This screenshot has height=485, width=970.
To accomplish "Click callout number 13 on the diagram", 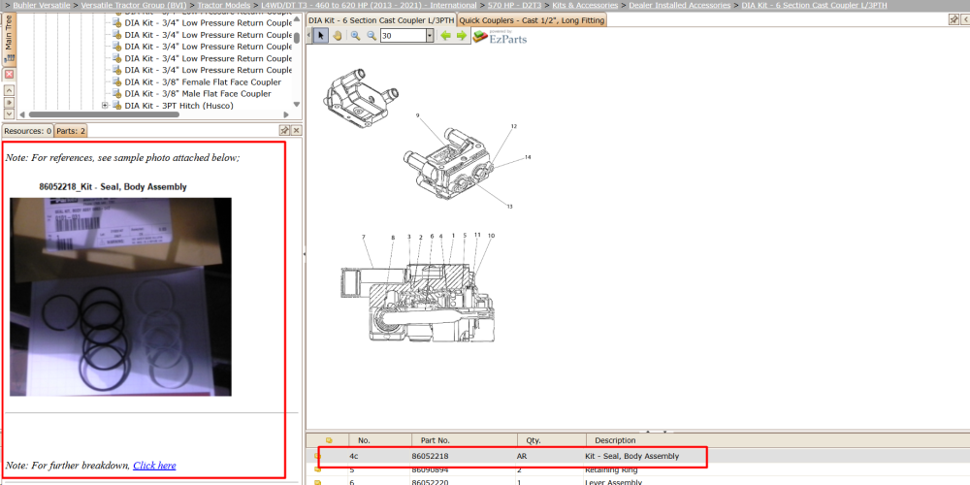I will click(x=510, y=207).
